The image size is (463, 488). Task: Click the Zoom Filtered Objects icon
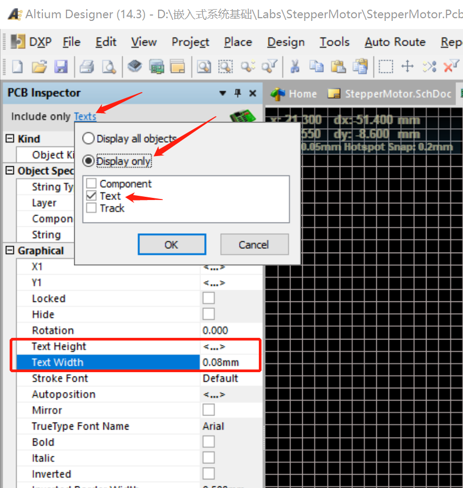coord(270,66)
